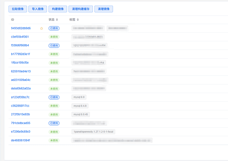Screen dimensions: 228x161
Task: Click 清理构建缓存 button
Action: (x=81, y=9)
